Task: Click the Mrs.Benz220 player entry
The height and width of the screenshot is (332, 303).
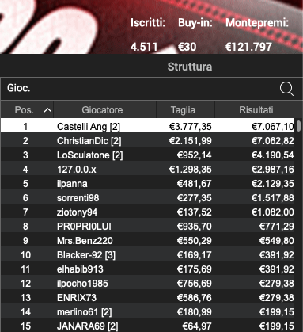Action: click(x=148, y=241)
